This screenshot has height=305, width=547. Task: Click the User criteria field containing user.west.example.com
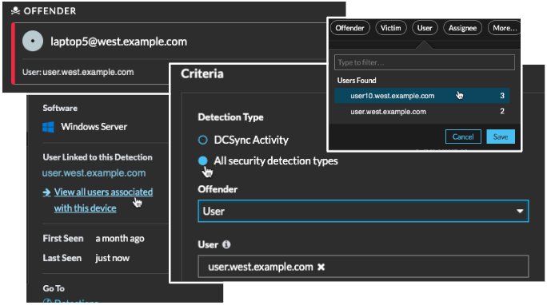point(363,267)
